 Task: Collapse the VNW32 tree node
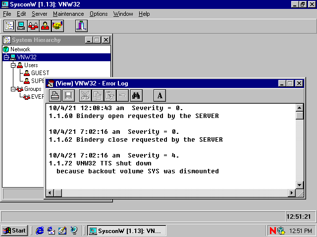pos(6,57)
